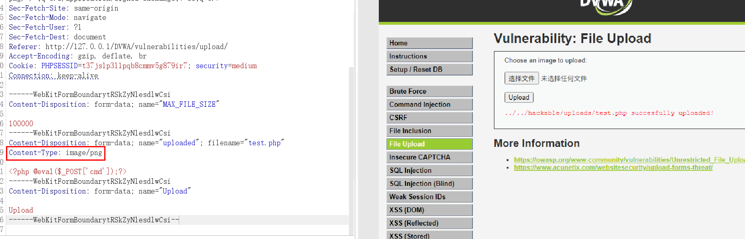745x239 pixels.
Task: Open the Instructions page
Action: coord(429,56)
